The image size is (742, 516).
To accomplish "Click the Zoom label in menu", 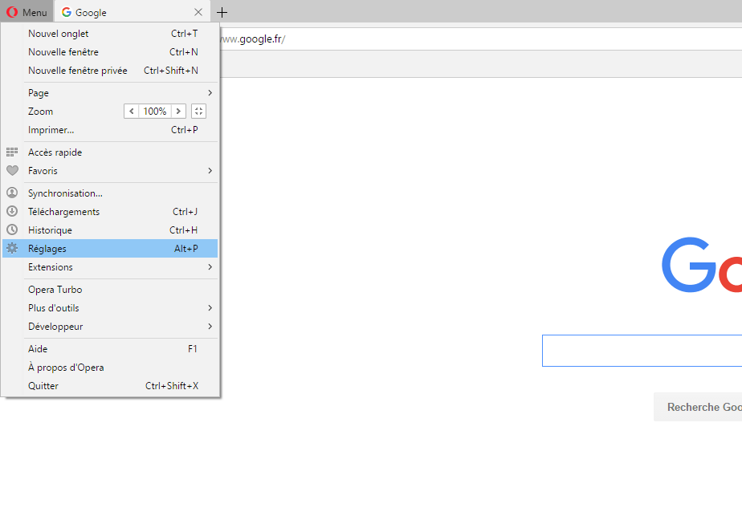I will click(x=40, y=112).
